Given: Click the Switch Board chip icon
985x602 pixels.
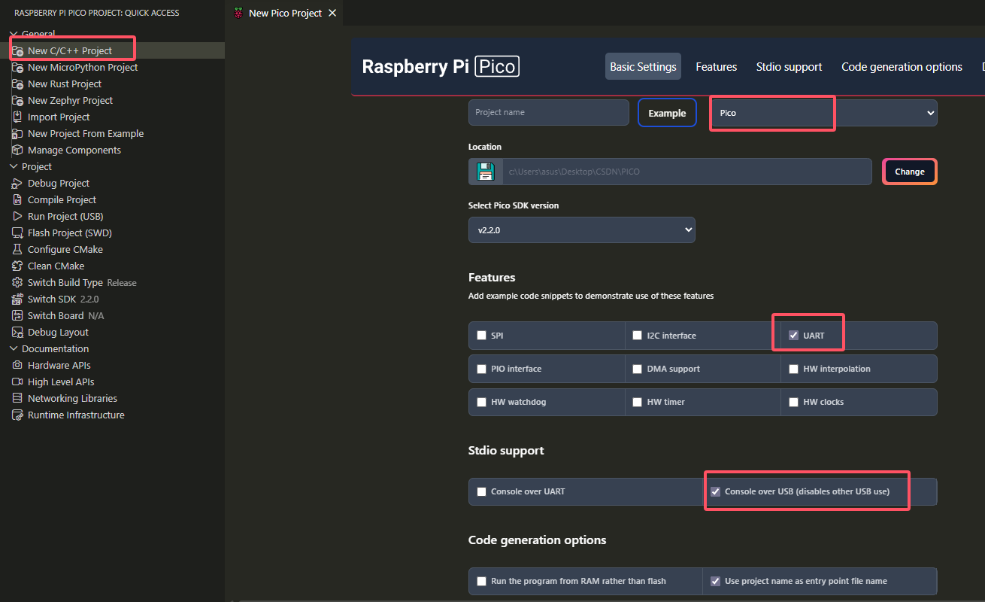Looking at the screenshot, I should [17, 316].
